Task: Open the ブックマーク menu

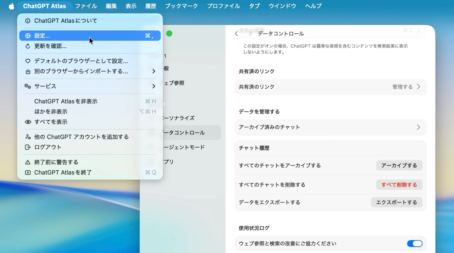Action: click(182, 6)
